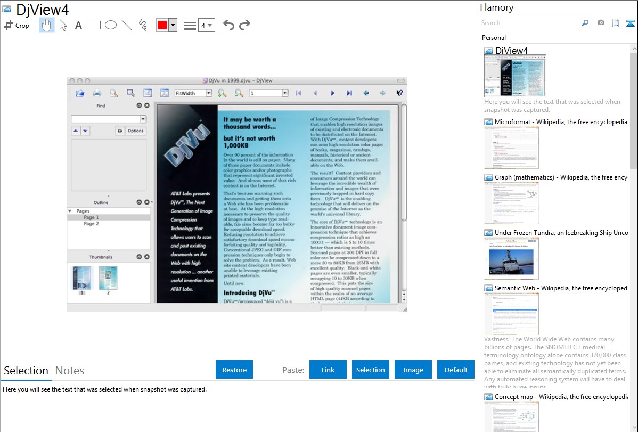638x432 pixels.
Task: Open the Semantic Web snapshot thumbnail
Action: 511,314
